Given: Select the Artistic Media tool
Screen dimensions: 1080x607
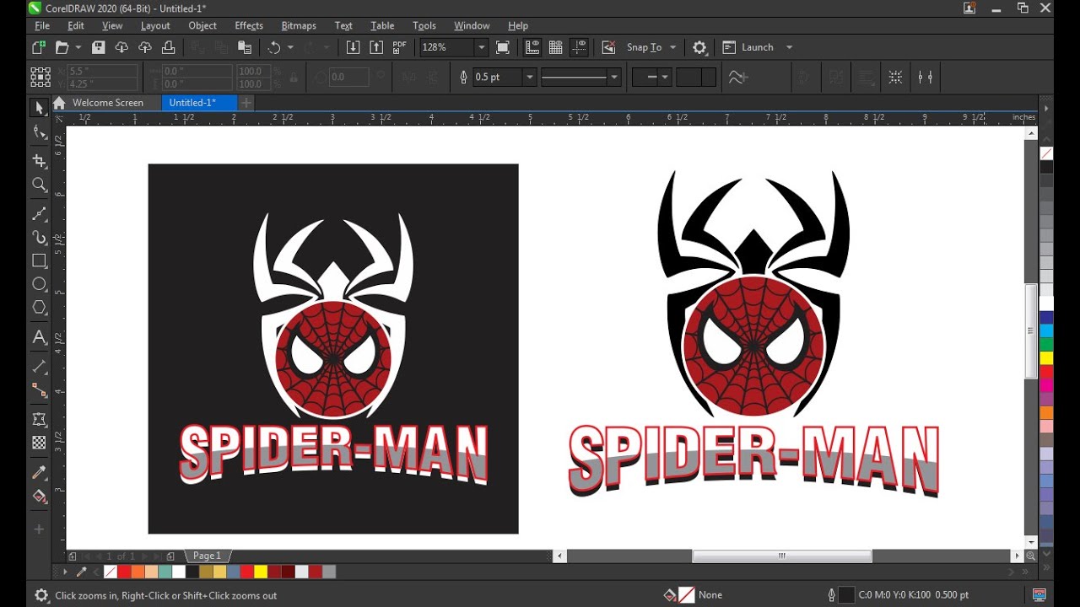Looking at the screenshot, I should [x=39, y=237].
